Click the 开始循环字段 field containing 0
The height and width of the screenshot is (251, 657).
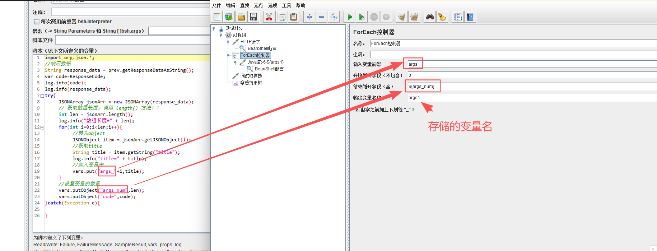click(x=532, y=75)
